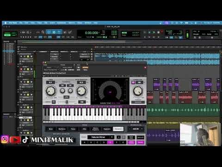Open the Apple menu
This screenshot has height=167, width=222.
click(x=6, y=23)
